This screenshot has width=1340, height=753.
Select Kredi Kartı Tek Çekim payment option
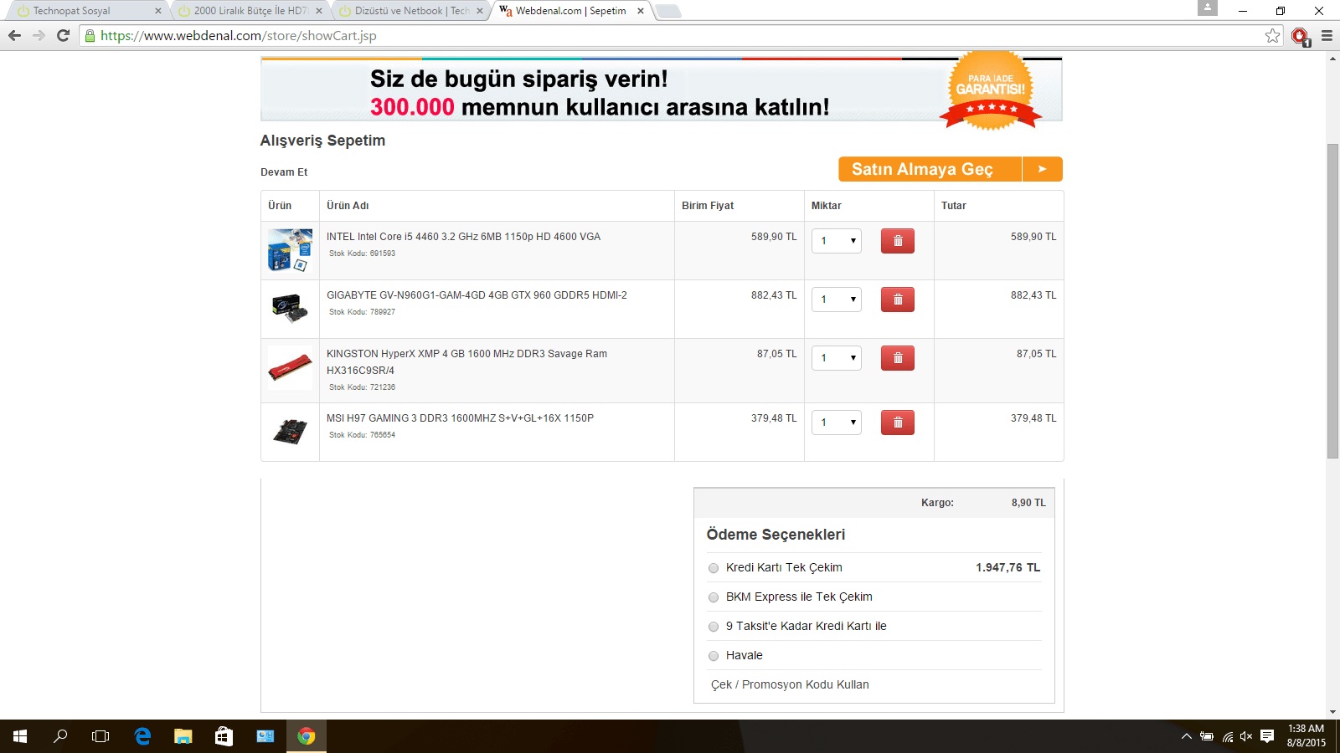point(714,568)
